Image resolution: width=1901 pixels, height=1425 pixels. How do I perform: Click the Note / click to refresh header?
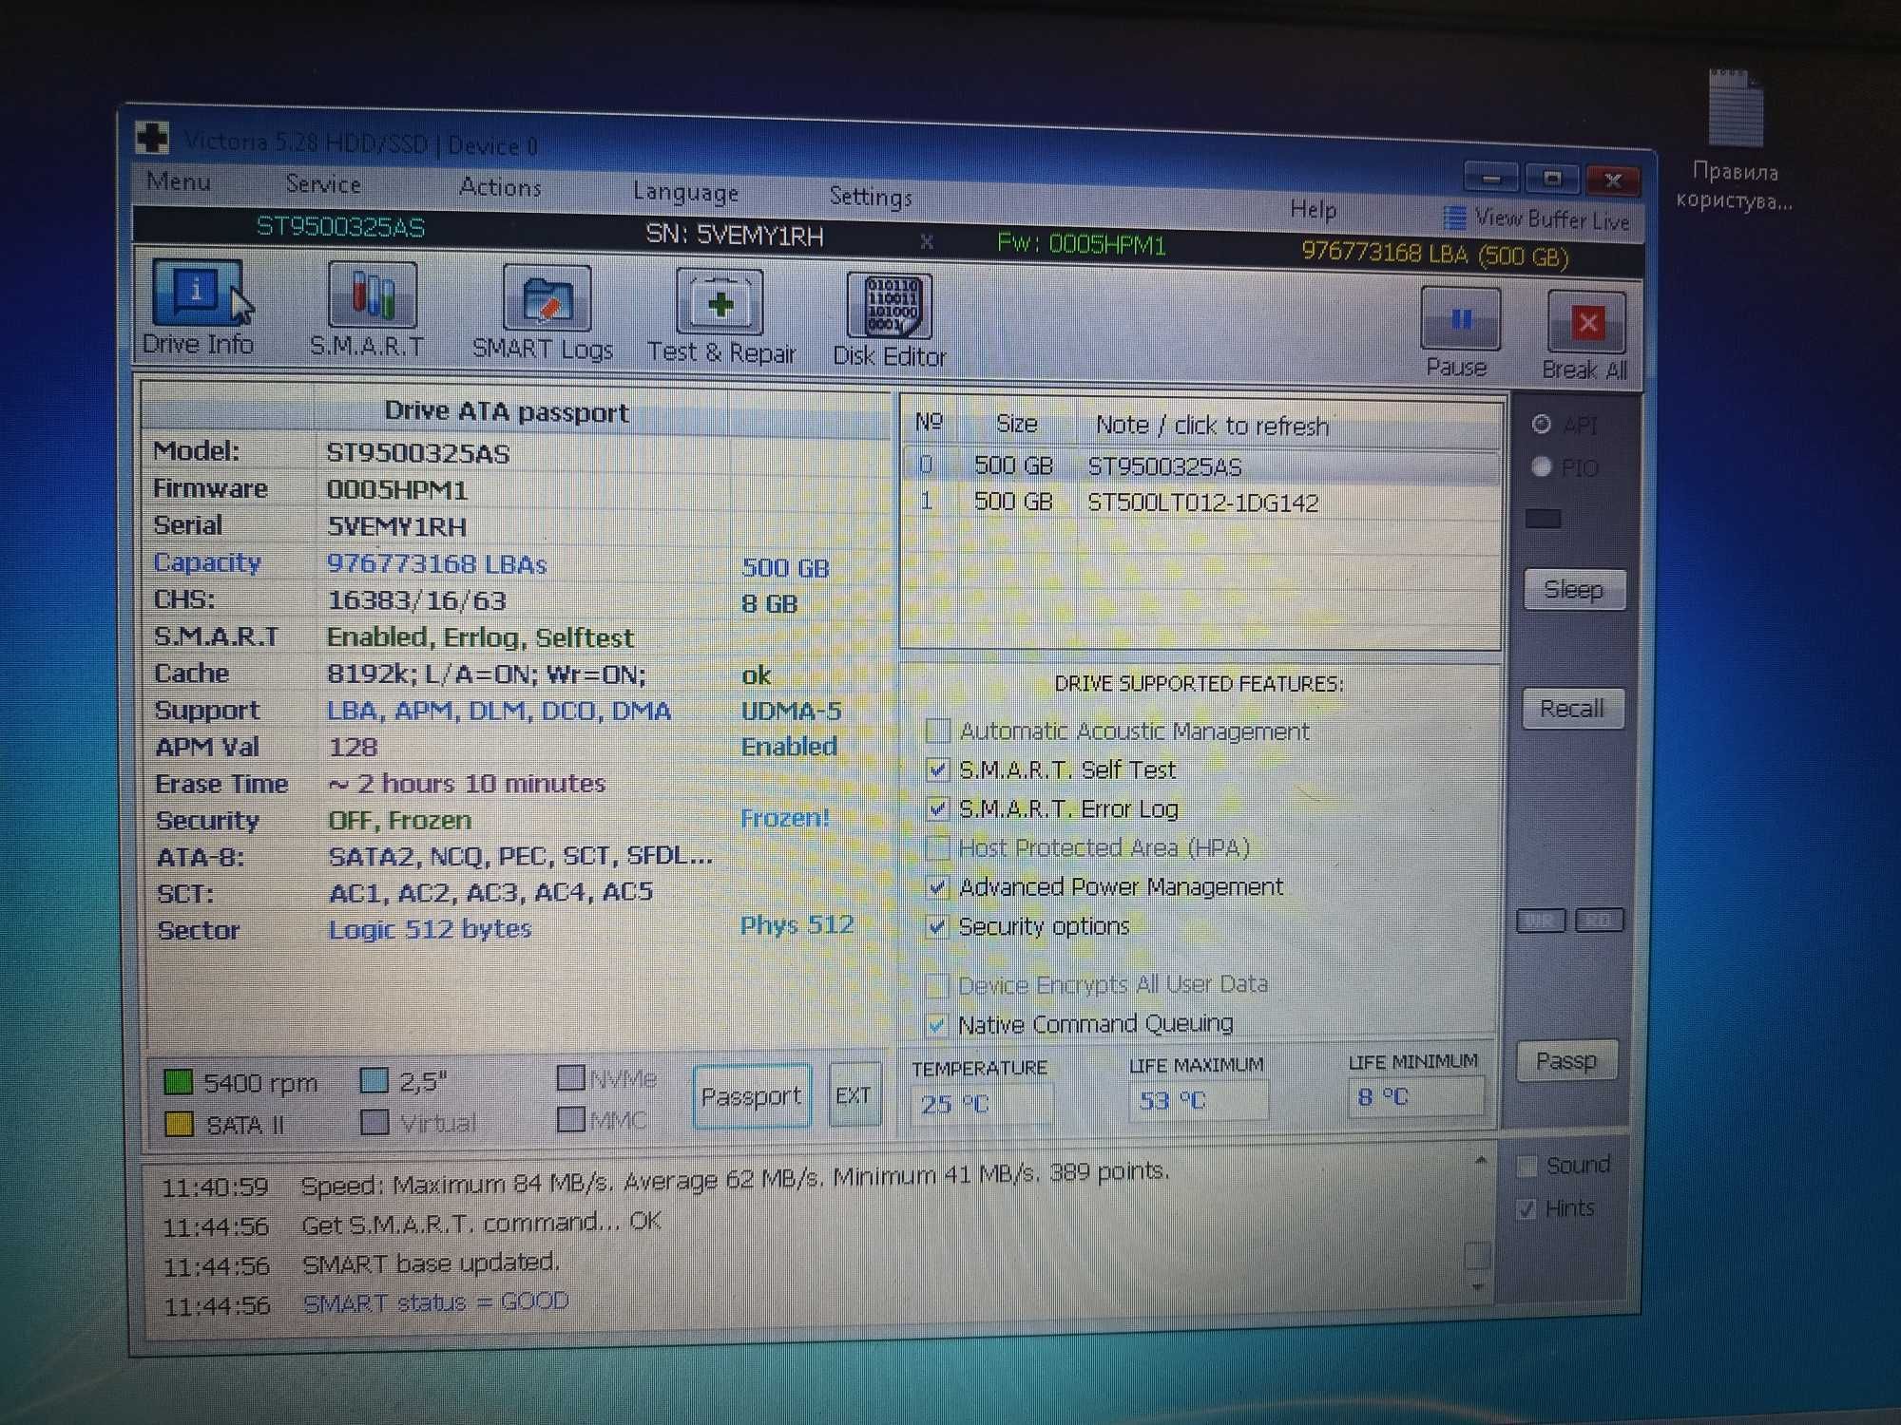pyautogui.click(x=1212, y=426)
